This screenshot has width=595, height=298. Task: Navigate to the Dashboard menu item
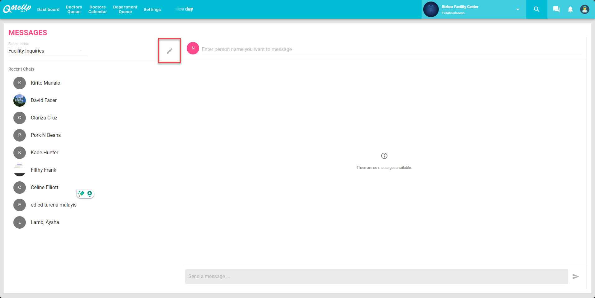48,9
